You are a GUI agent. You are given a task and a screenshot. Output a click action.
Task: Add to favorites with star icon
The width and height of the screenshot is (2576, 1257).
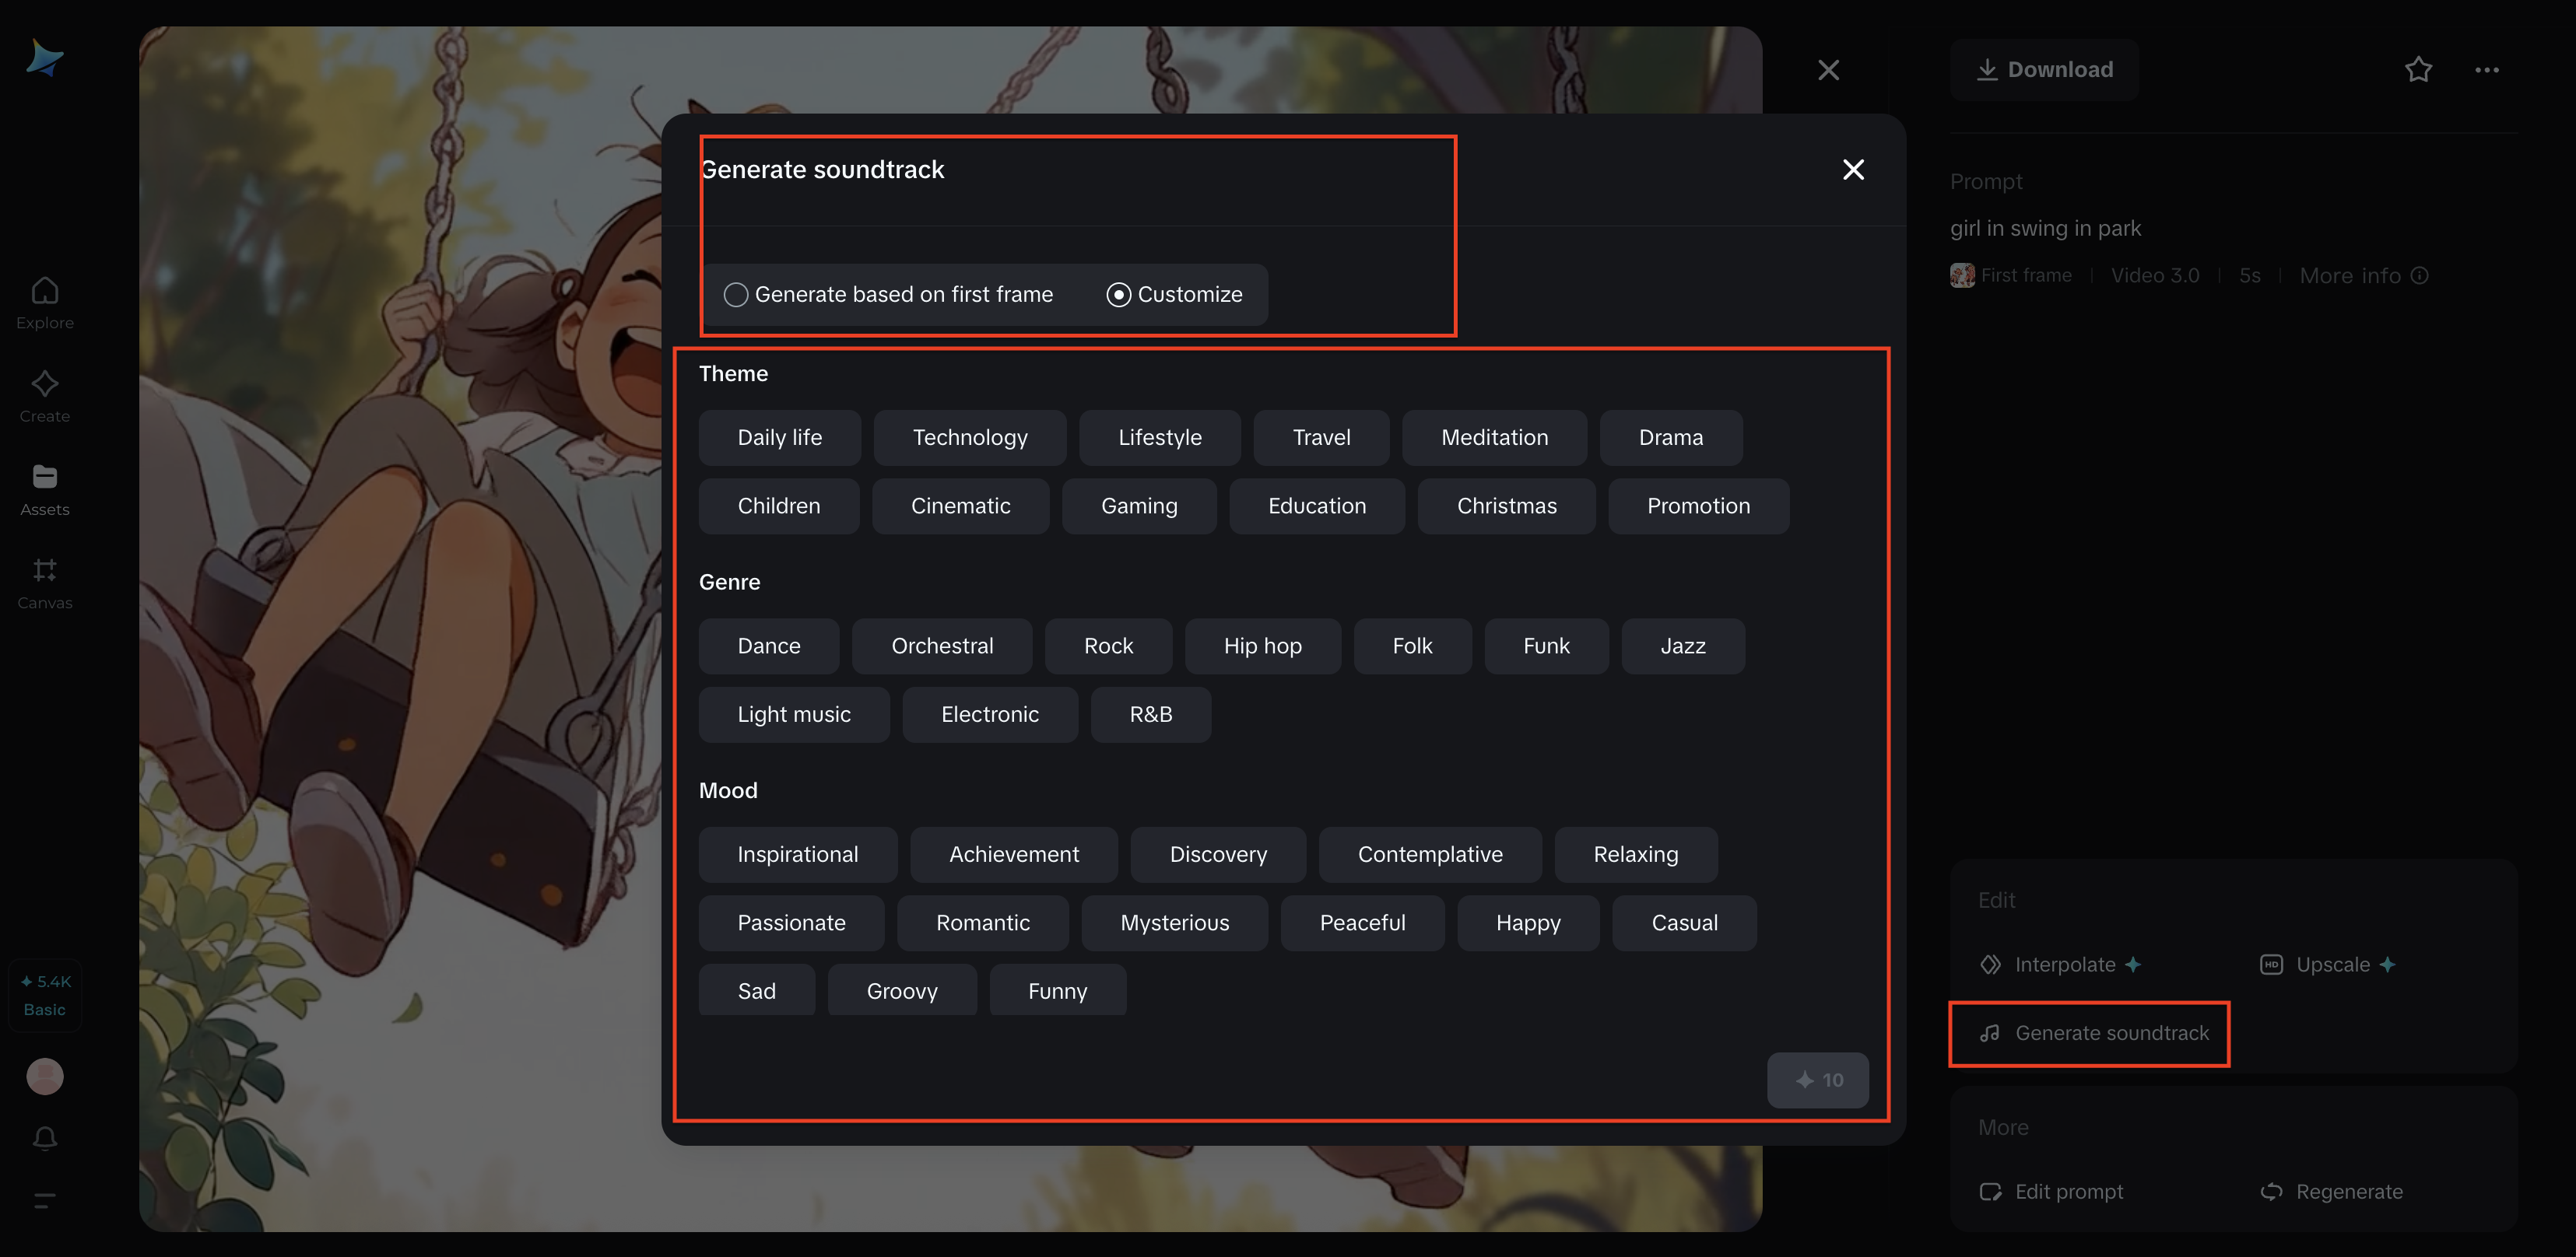click(2418, 70)
